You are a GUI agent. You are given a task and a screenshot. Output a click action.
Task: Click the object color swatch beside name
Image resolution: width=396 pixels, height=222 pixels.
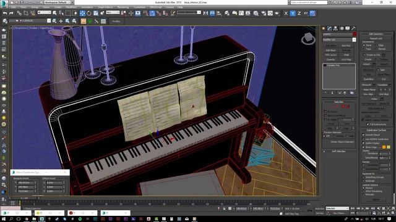355,35
